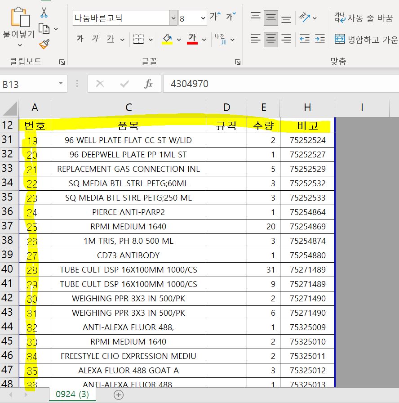Click the increase indent icon

[x=320, y=39]
